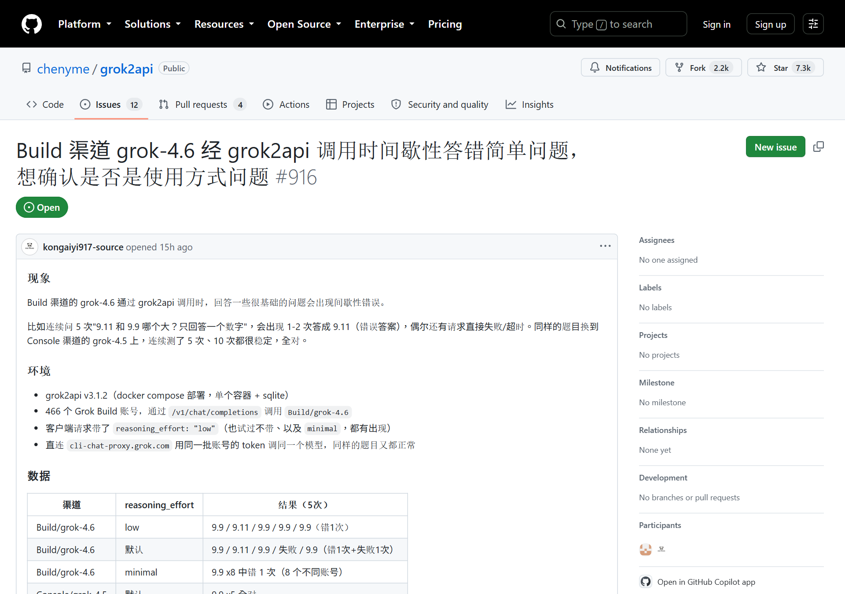Open kongaiyi917-source avatar
The height and width of the screenshot is (594, 845).
29,246
